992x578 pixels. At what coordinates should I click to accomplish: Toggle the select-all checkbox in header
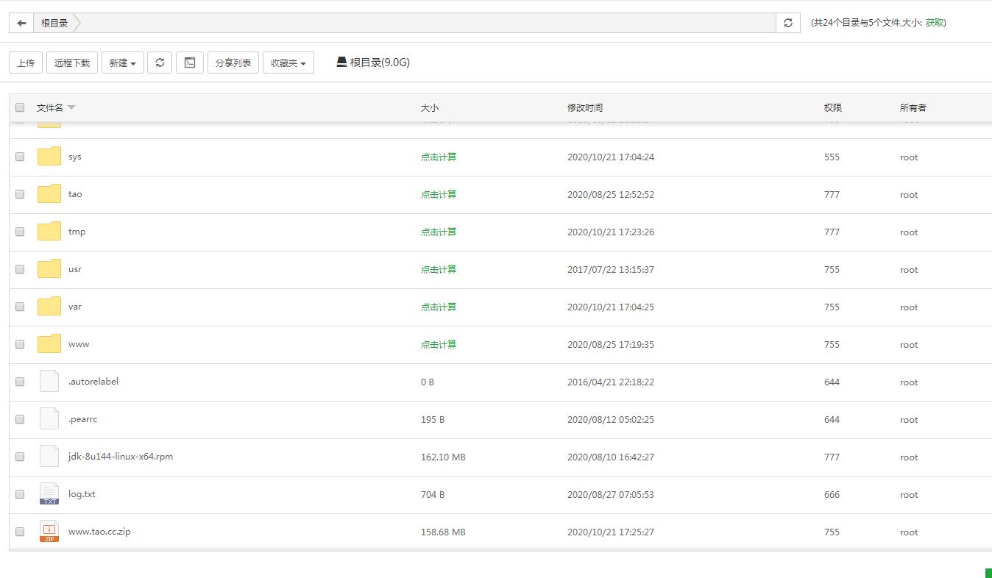[x=20, y=107]
